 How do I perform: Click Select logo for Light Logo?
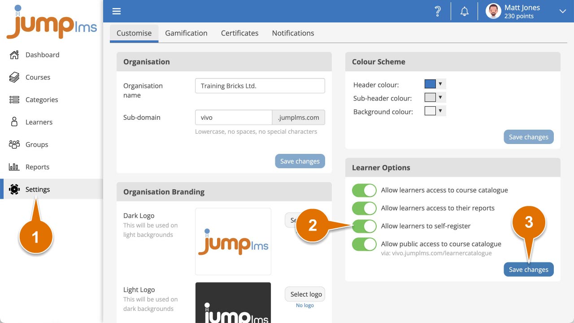pyautogui.click(x=306, y=294)
